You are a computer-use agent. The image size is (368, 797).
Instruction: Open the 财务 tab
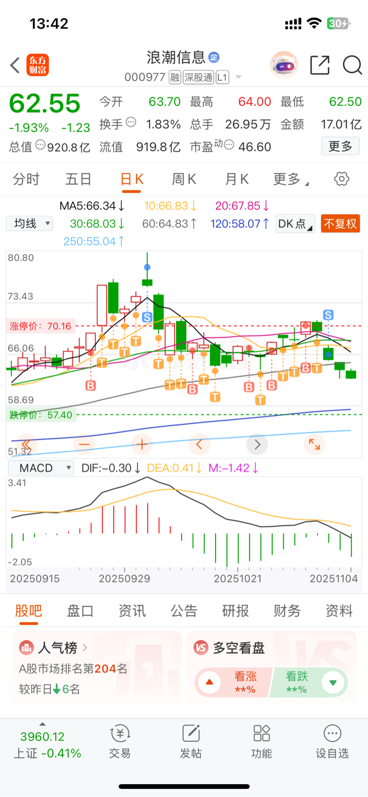(x=287, y=611)
